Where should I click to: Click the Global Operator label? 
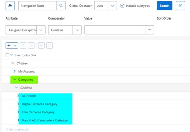(x=81, y=6)
